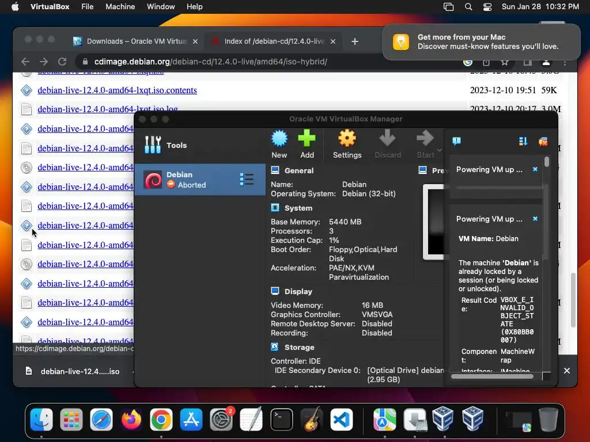The width and height of the screenshot is (590, 442).
Task: Open Visual Studio Code from the Dock
Action: tap(342, 420)
